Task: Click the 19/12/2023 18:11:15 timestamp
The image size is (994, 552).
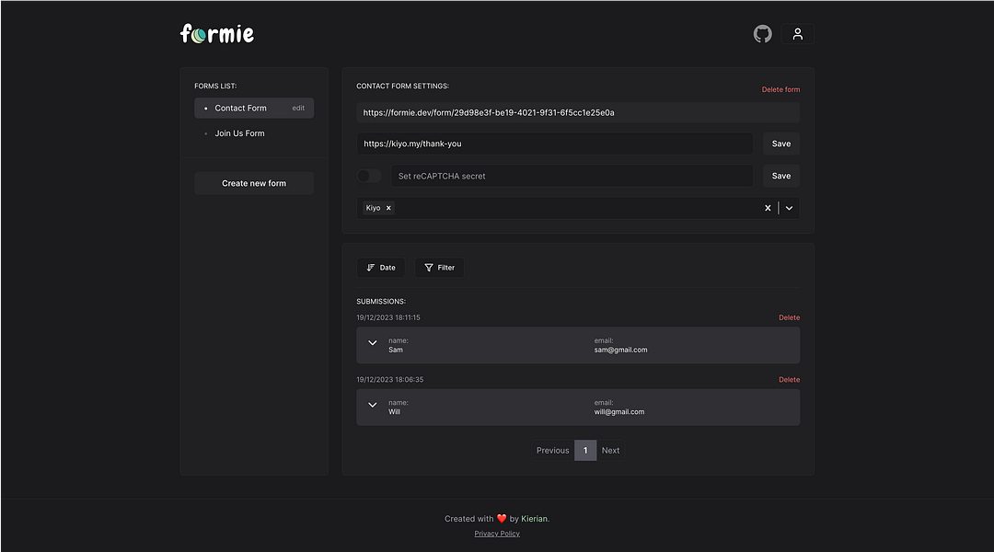Action: [388, 317]
